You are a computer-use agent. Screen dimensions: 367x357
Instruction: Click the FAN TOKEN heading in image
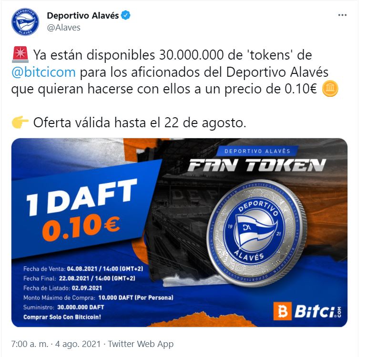[257, 165]
